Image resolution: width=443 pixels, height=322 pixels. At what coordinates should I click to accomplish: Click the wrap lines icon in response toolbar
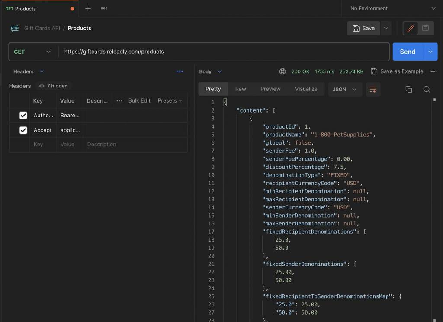[373, 89]
